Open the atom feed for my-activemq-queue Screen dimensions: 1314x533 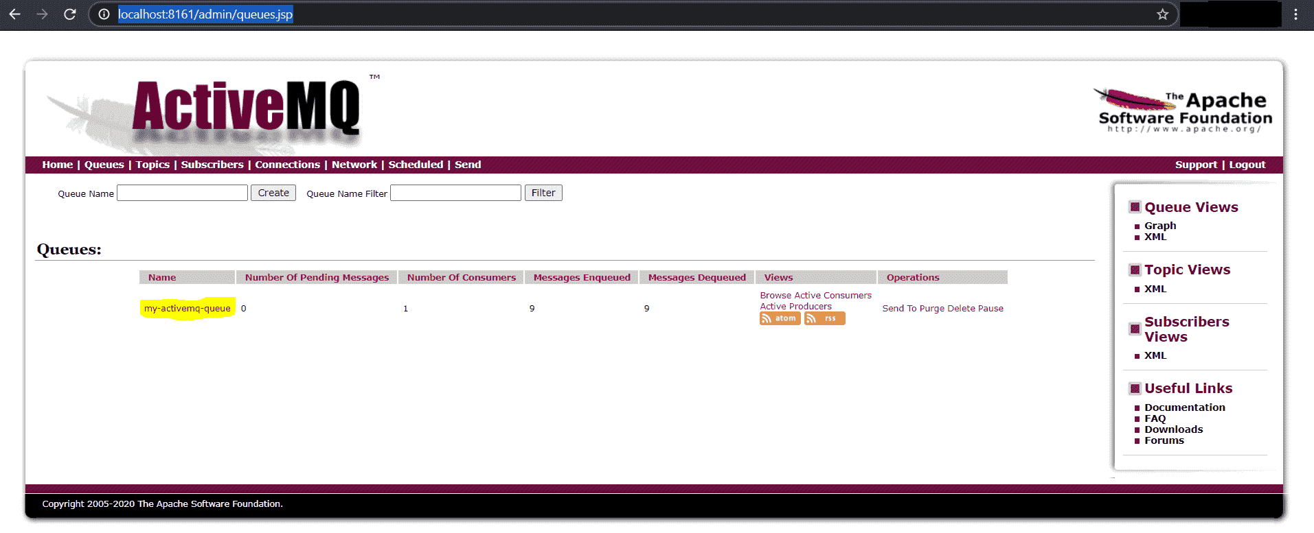pyautogui.click(x=780, y=318)
